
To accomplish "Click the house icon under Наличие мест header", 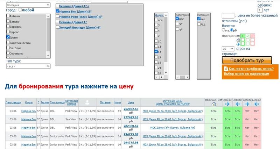I will (x=213, y=104).
